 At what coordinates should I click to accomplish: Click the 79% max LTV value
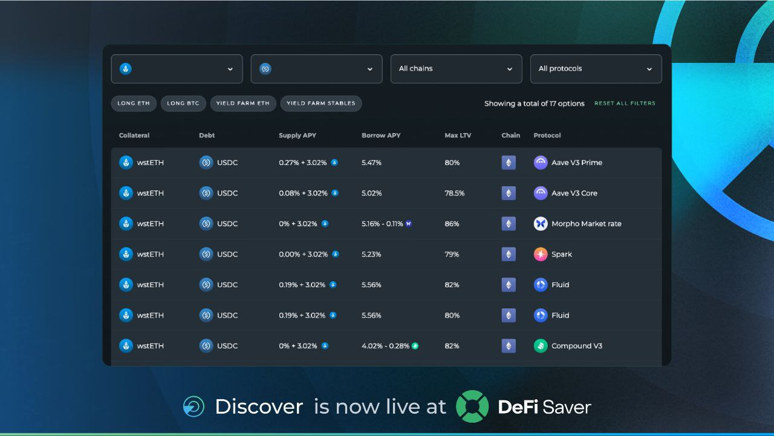point(452,254)
